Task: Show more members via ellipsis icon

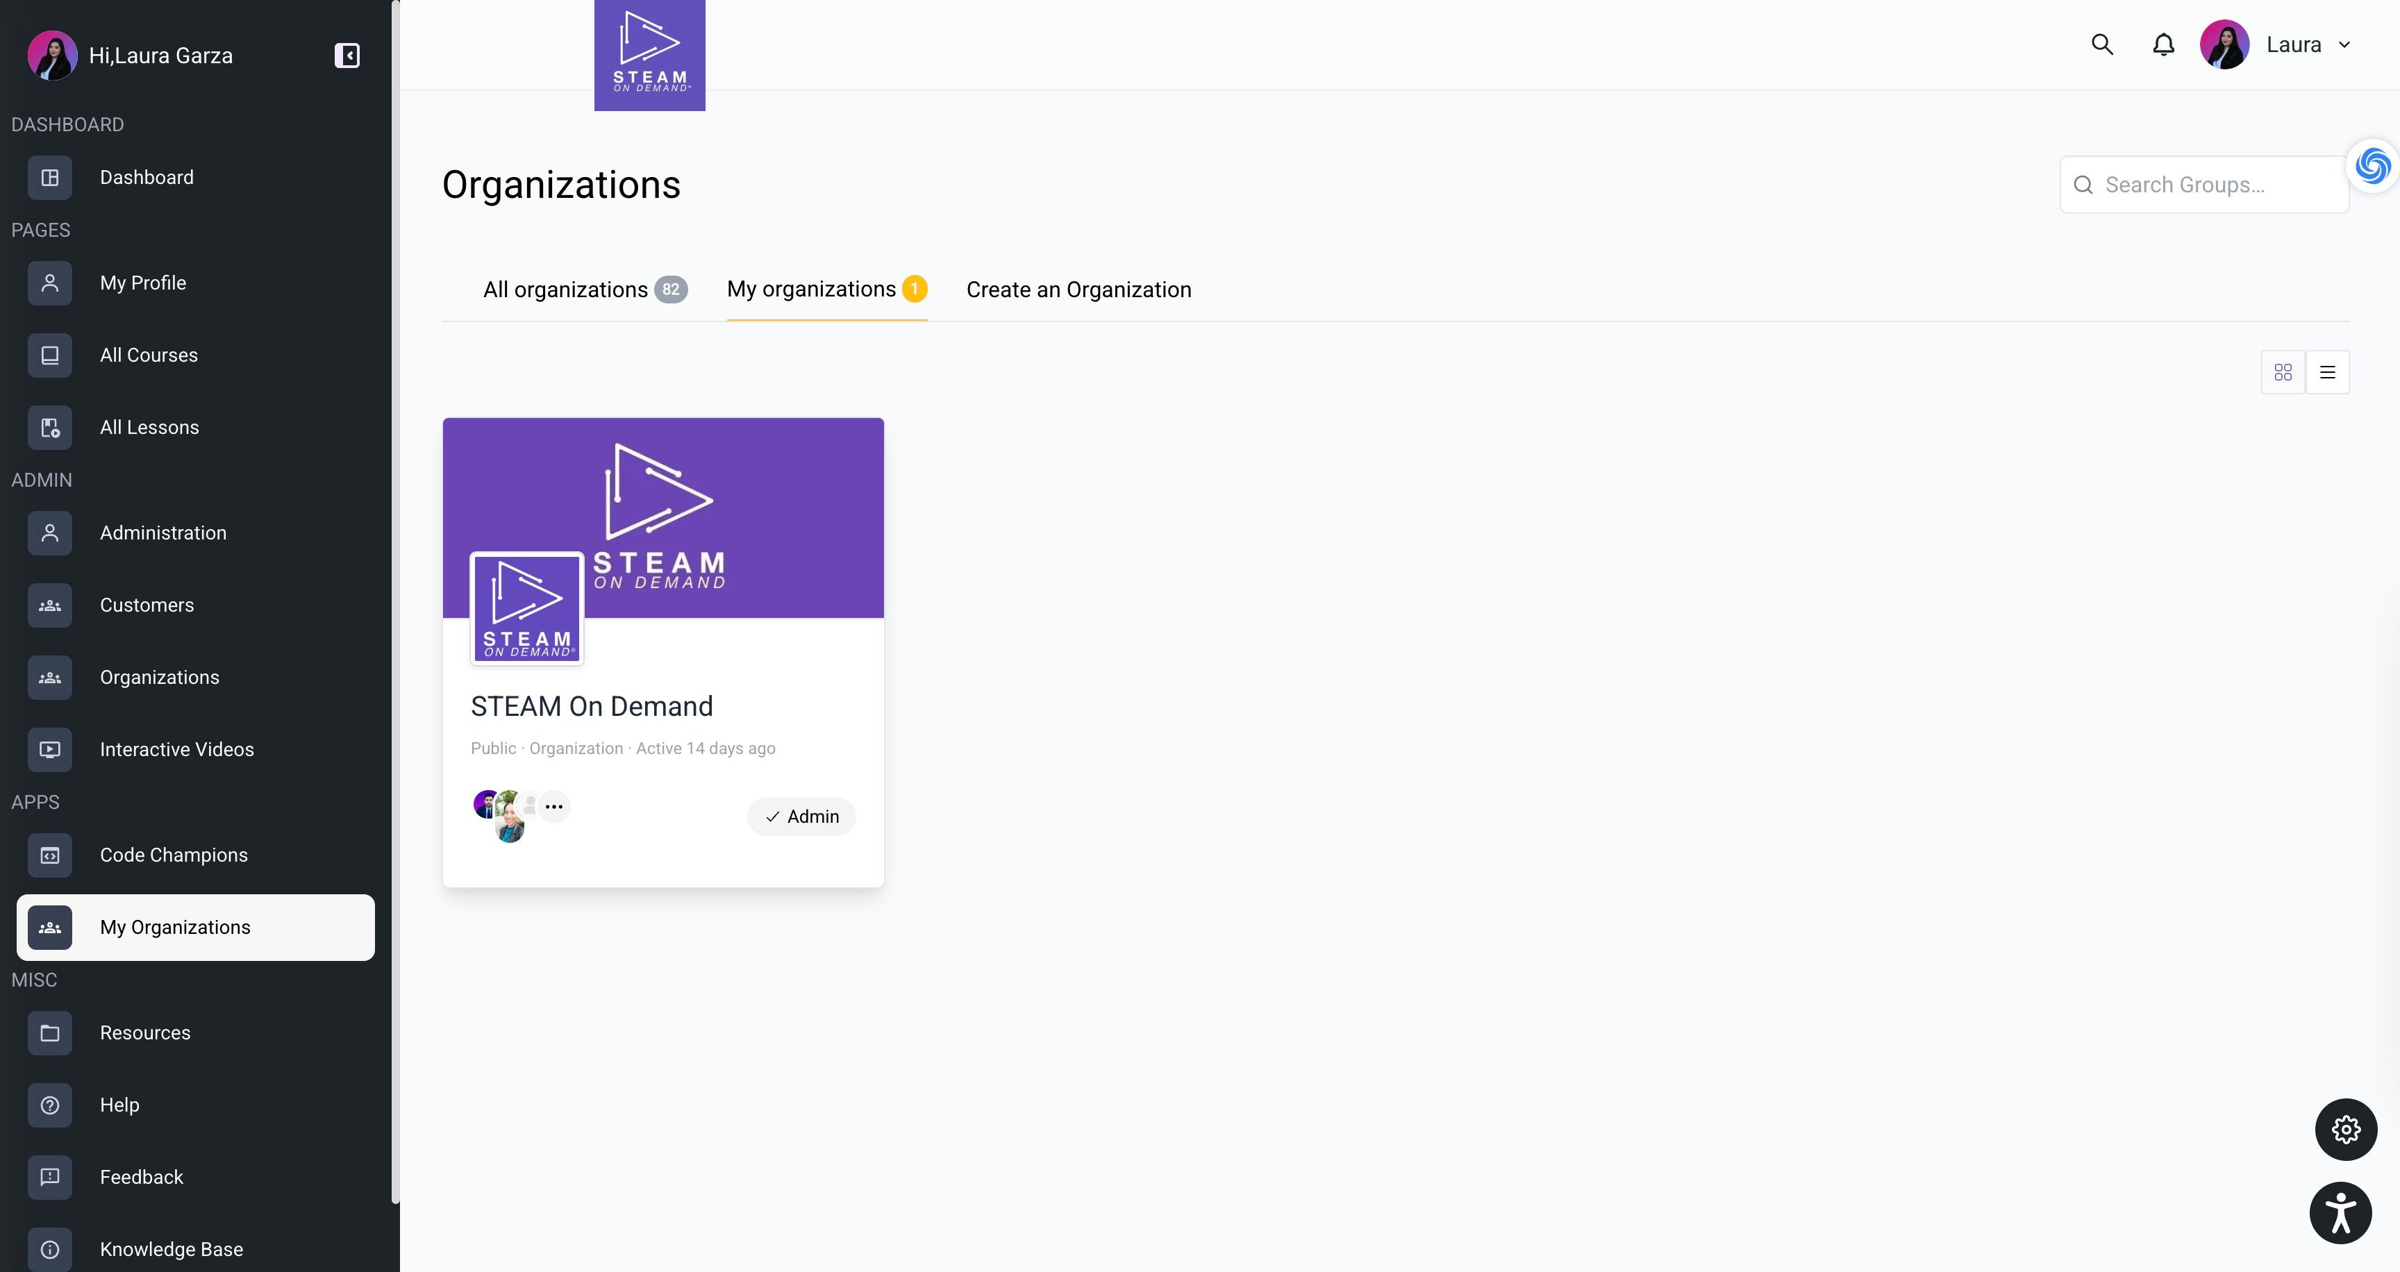Action: click(554, 806)
